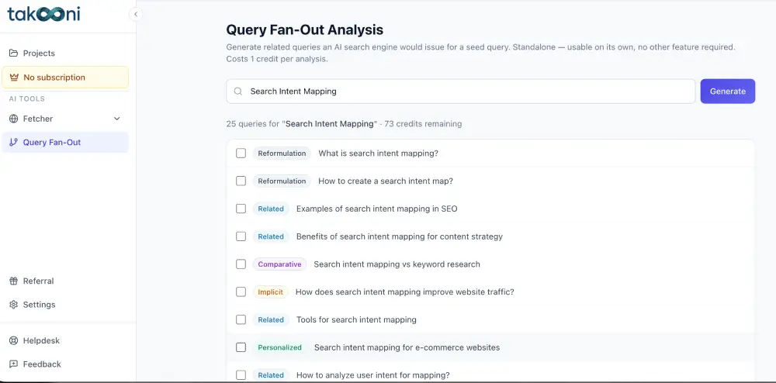Check 'Tools for search intent mapping' box
Viewport: 776px width, 383px height.
point(241,319)
